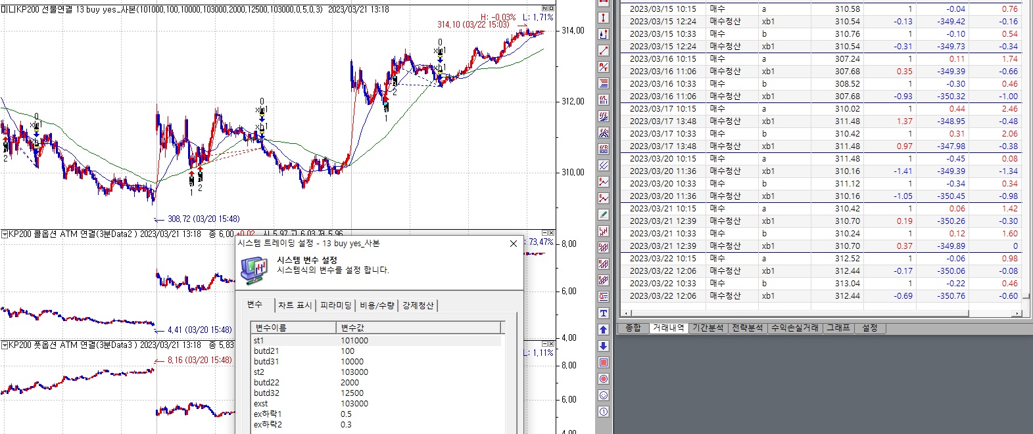Select the red circle shape tool
1033x434 pixels.
point(604,379)
